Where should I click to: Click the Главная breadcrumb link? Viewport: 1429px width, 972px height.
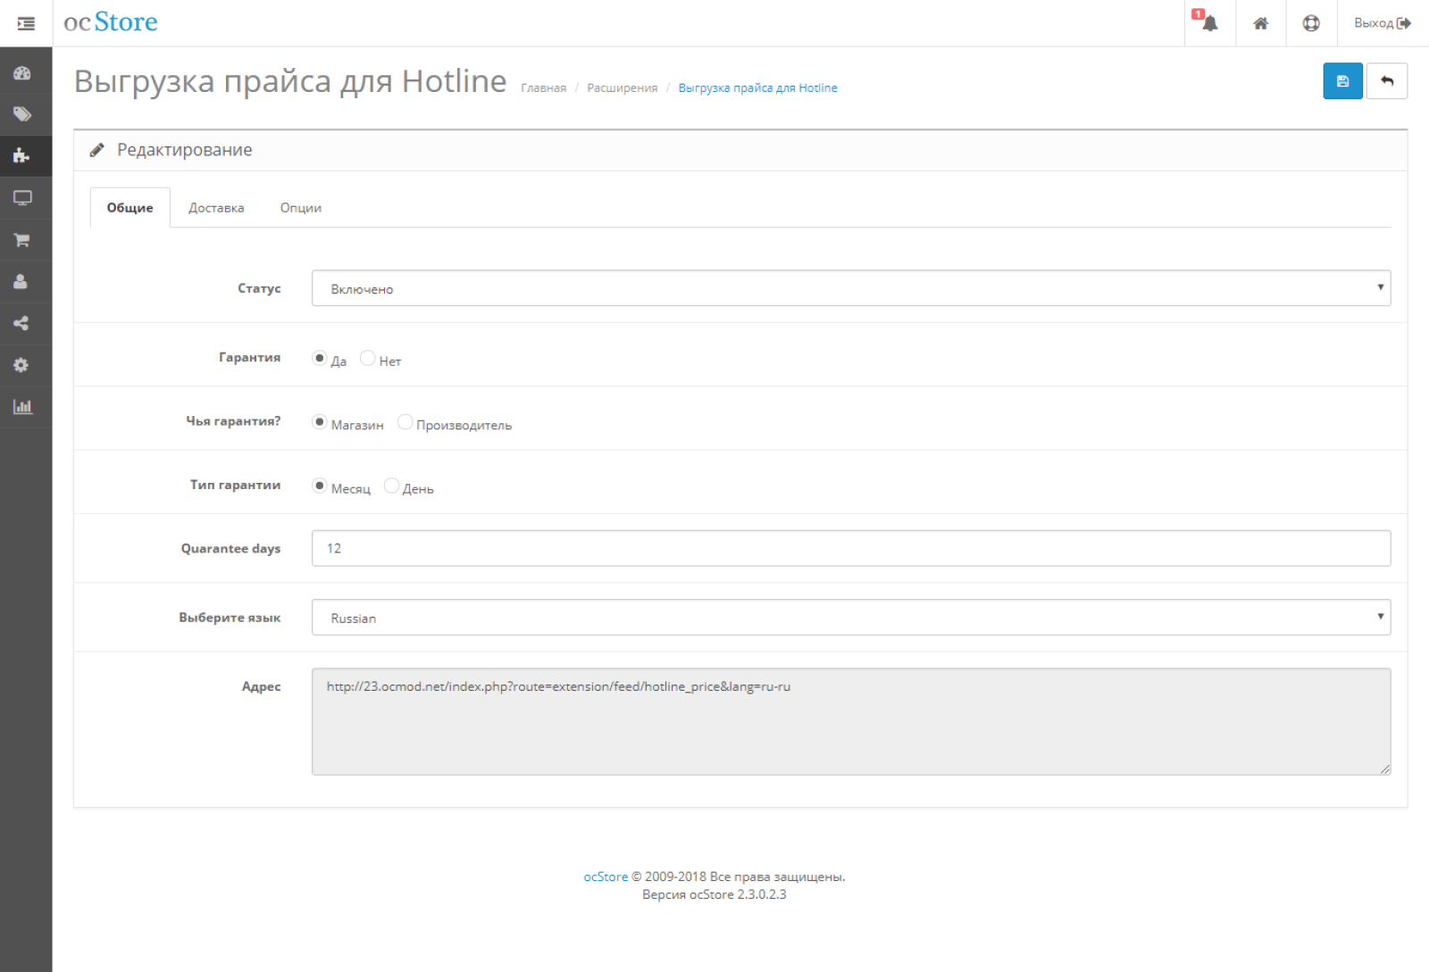tap(544, 88)
